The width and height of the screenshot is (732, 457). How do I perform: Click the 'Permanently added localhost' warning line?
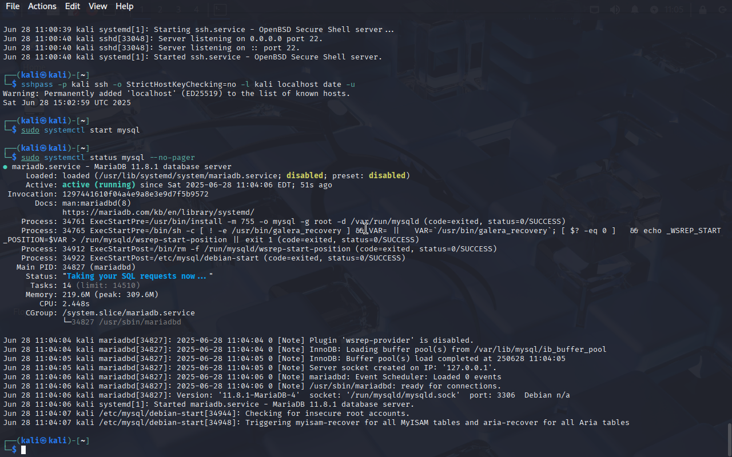point(177,94)
